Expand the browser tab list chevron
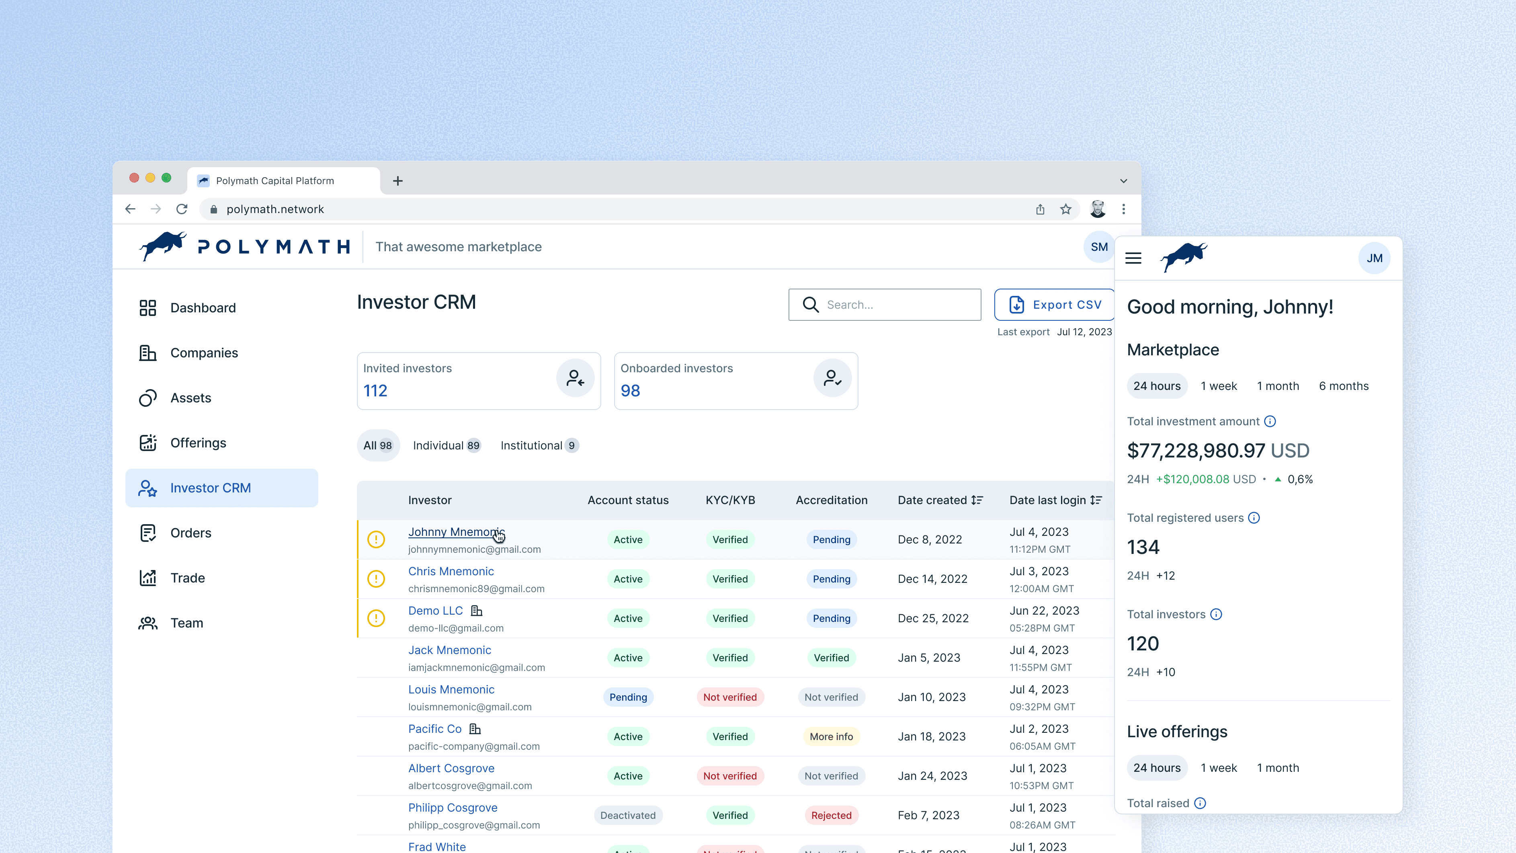 coord(1123,181)
